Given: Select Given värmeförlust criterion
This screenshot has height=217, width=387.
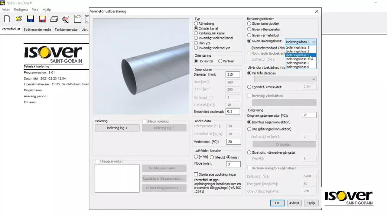Looking at the screenshot, I should pyautogui.click(x=263, y=35).
